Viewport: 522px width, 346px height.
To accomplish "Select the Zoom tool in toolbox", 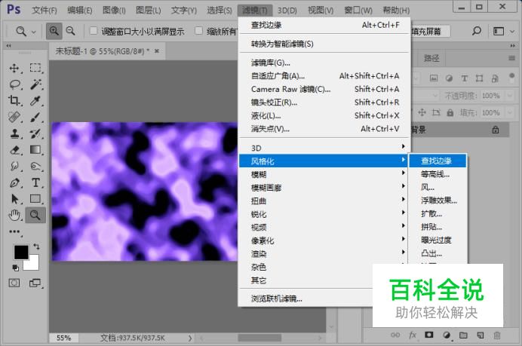I will (x=35, y=216).
